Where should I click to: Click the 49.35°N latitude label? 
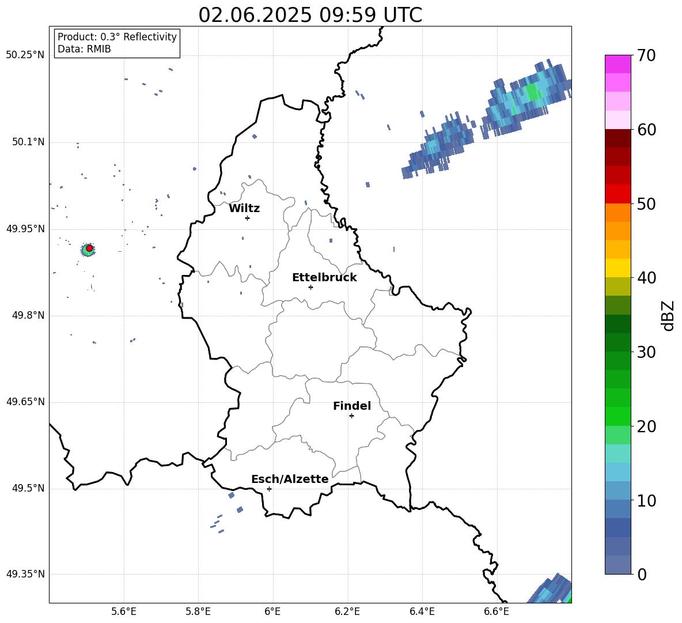pos(25,574)
